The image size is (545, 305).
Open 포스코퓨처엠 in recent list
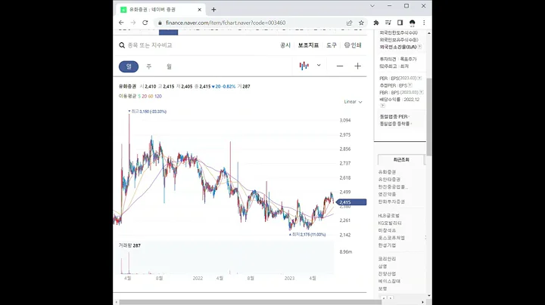tap(391, 238)
